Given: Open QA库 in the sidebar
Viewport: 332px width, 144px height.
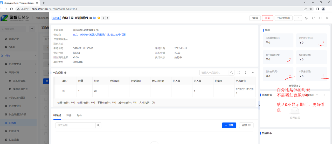Looking at the screenshot, I should click(x=12, y=47).
